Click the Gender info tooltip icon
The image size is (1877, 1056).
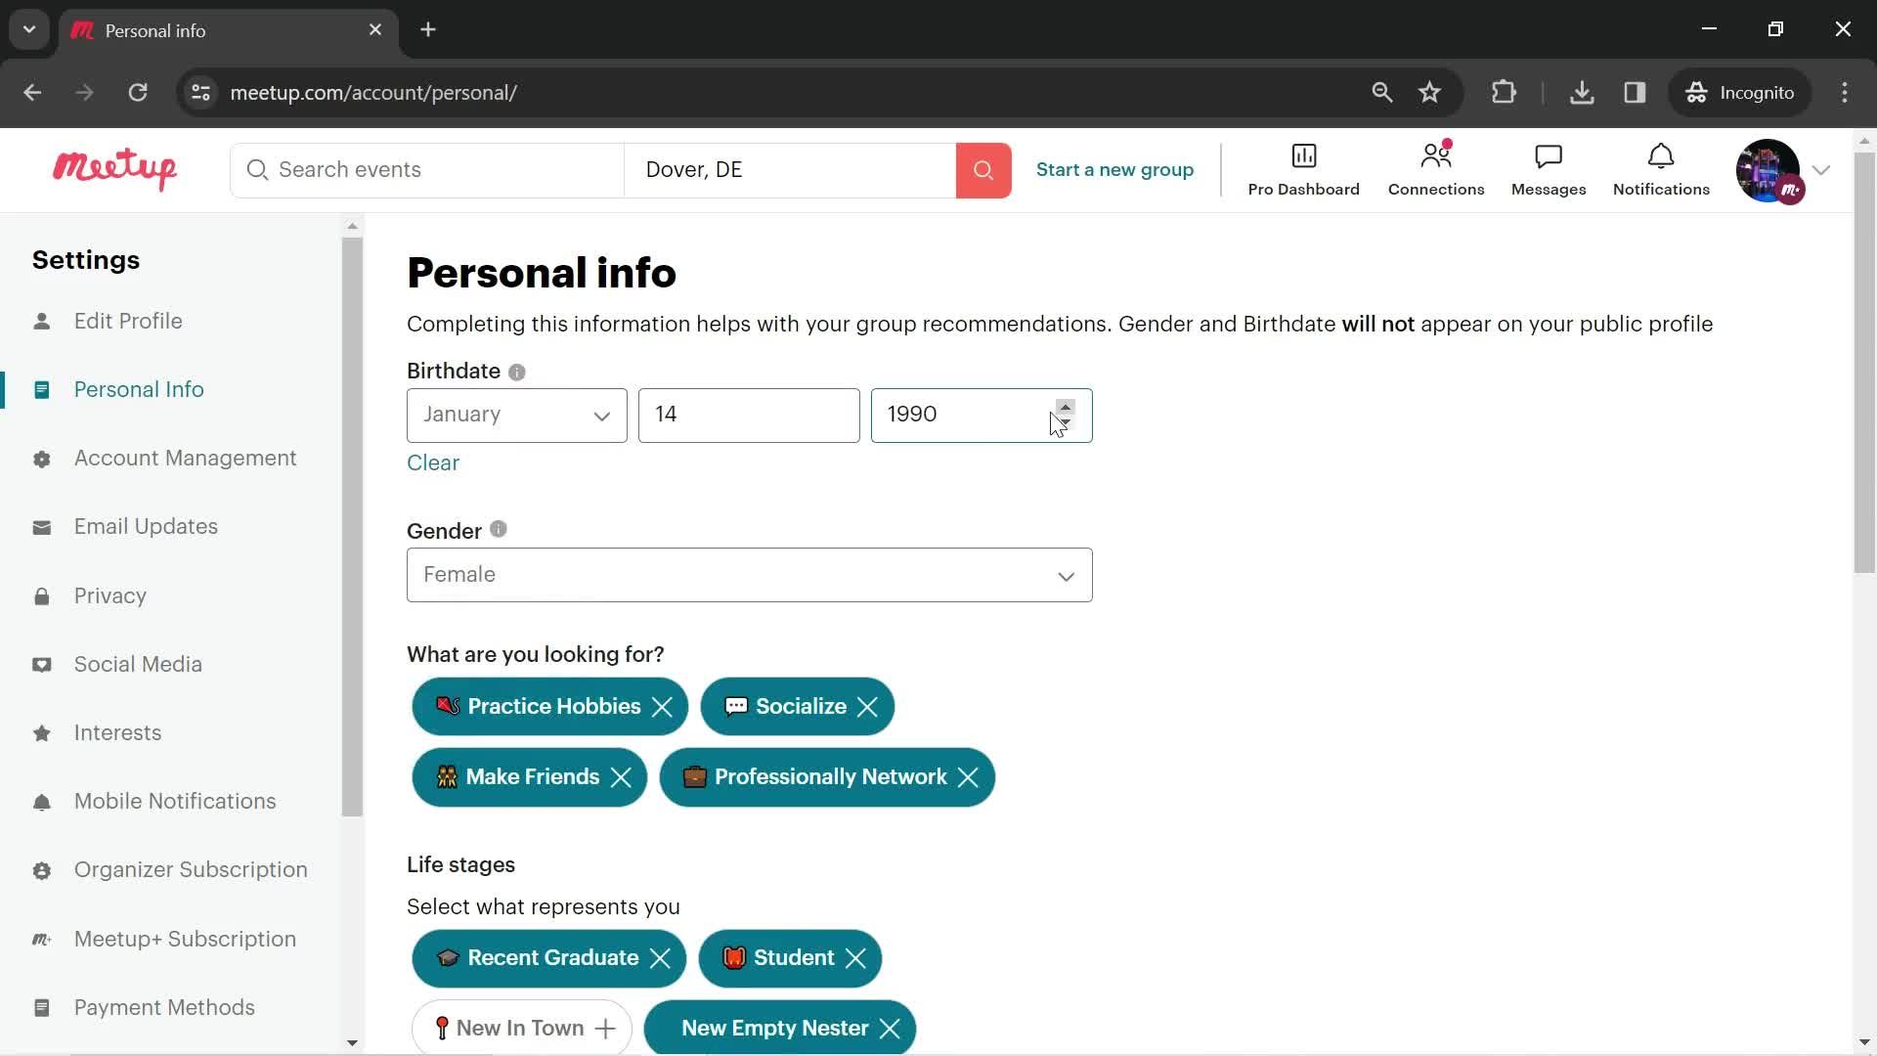pos(498,530)
